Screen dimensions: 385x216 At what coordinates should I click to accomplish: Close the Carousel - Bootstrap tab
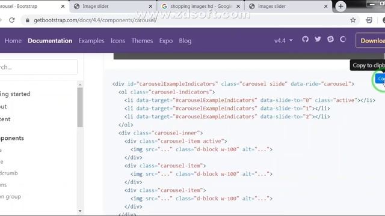tap(63, 7)
